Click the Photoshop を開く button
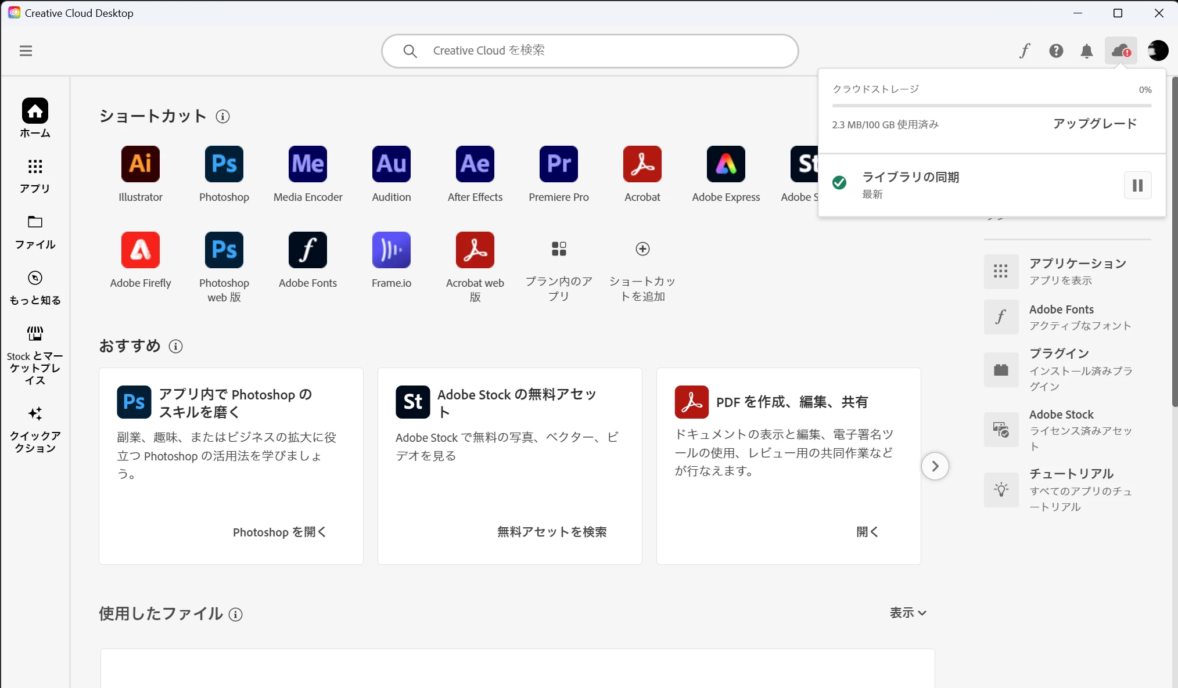 pos(279,532)
